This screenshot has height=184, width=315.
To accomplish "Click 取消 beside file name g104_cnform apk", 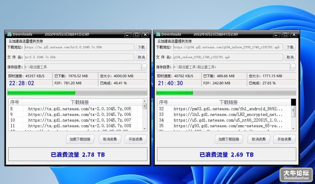I will [290, 57].
